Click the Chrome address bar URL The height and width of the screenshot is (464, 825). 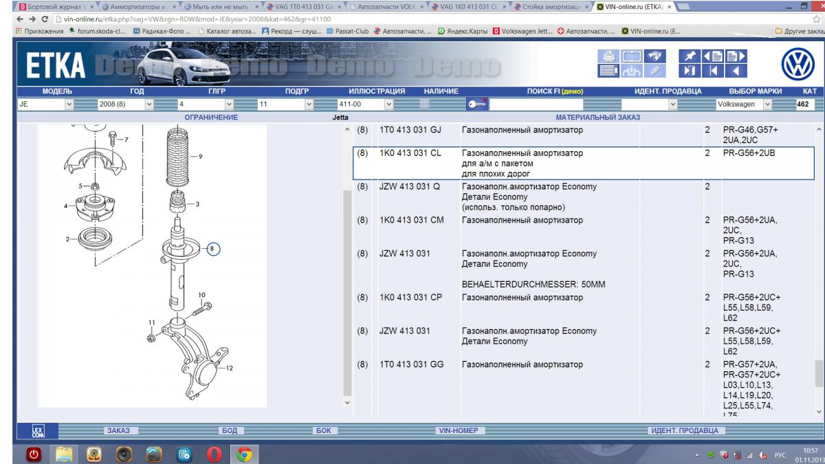click(197, 19)
